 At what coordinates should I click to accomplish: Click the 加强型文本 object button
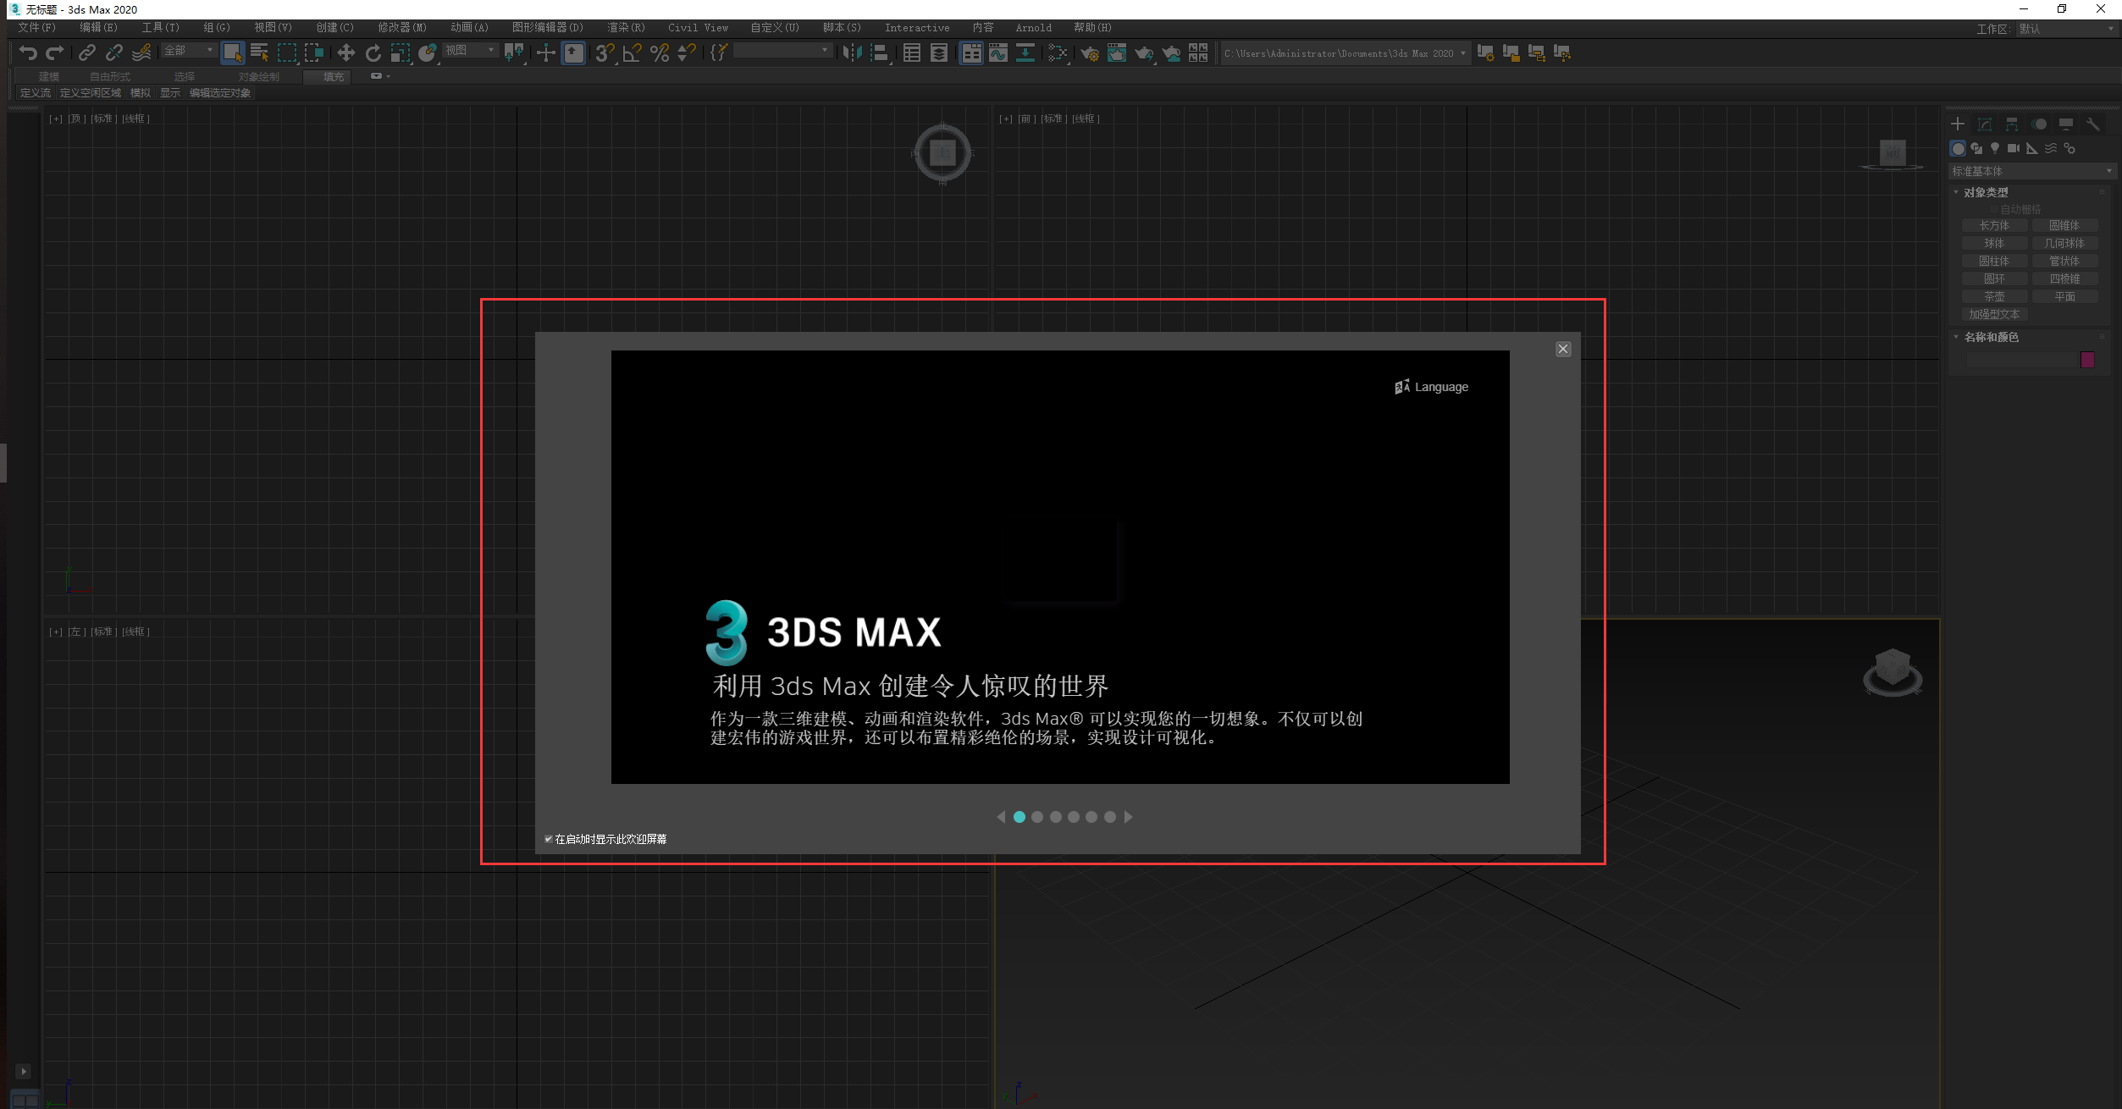[x=1993, y=314]
